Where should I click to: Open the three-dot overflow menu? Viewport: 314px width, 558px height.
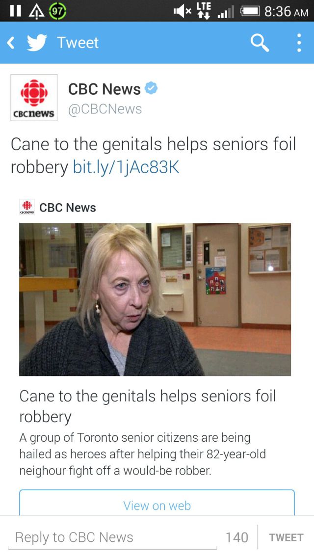[x=299, y=43]
